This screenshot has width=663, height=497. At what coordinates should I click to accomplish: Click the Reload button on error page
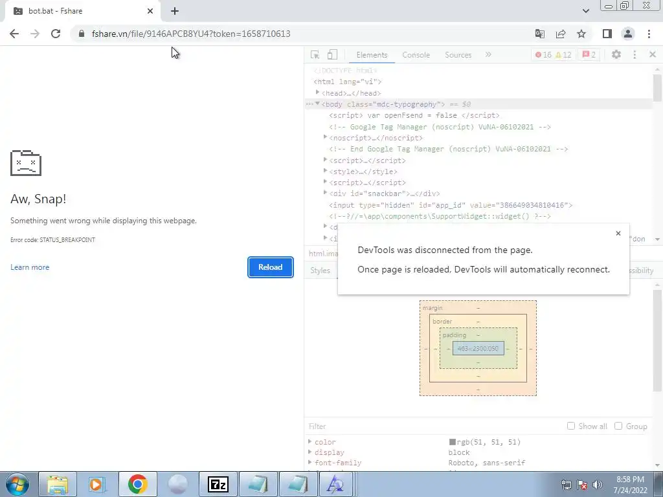(271, 267)
